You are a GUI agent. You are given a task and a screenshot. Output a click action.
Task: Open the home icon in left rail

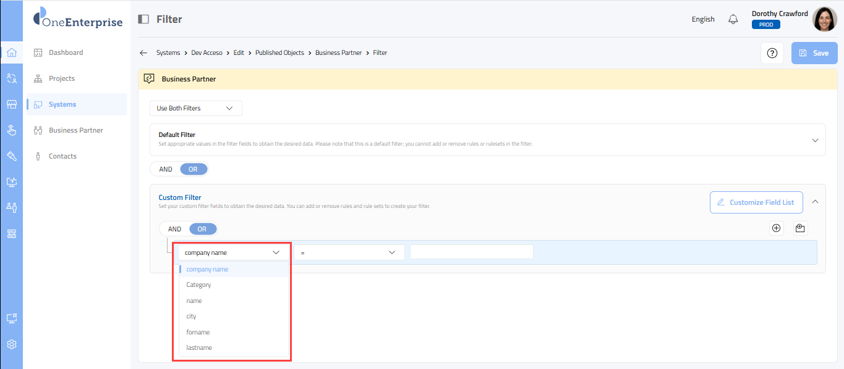coord(11,52)
